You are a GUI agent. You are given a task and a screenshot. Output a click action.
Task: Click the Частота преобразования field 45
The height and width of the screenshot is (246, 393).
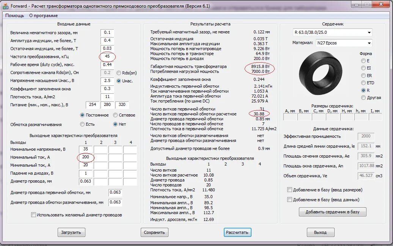coord(107,57)
